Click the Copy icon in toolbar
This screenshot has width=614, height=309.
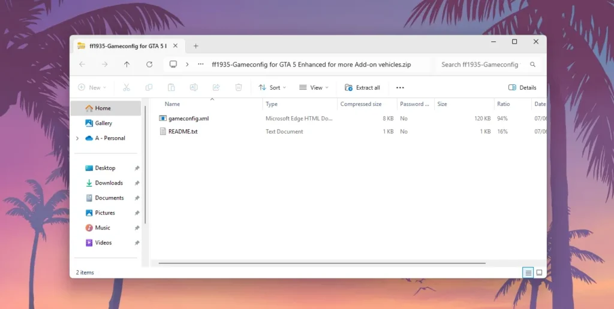149,87
